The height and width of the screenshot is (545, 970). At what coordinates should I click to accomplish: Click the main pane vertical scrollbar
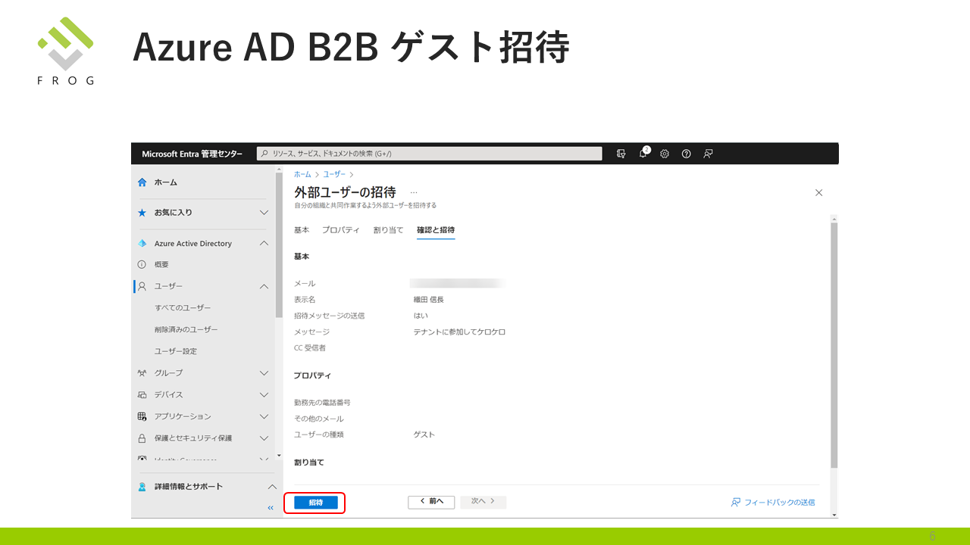pos(834,344)
